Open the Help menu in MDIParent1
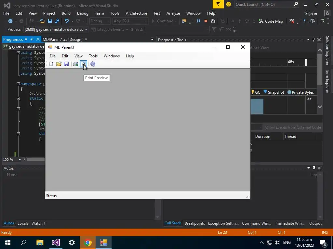The width and height of the screenshot is (333, 249). 130,56
